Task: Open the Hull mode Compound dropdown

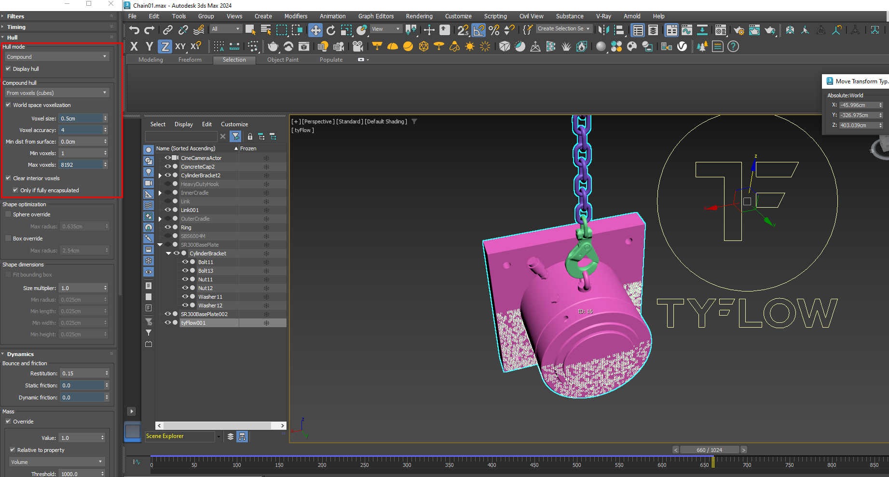Action: [57, 57]
